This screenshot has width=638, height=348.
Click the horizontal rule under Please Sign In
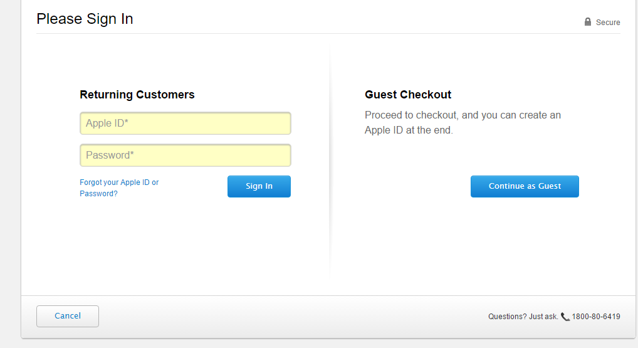pyautogui.click(x=328, y=33)
